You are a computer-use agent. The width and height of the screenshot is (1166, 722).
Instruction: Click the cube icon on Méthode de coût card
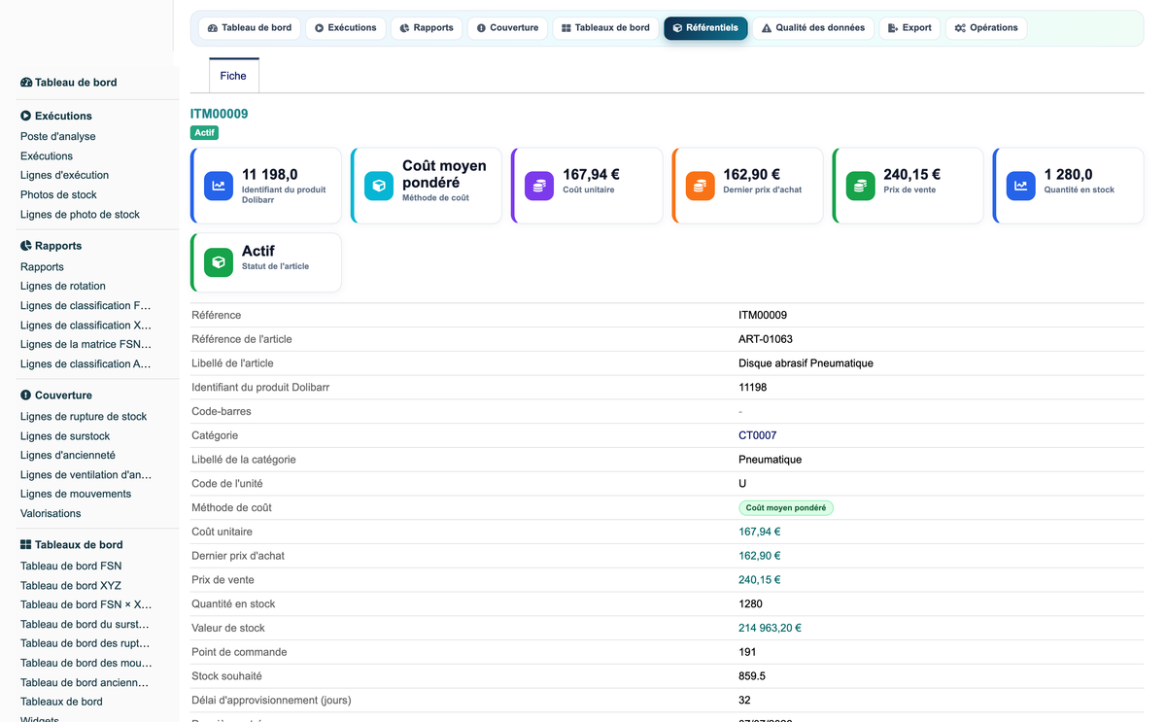(379, 186)
